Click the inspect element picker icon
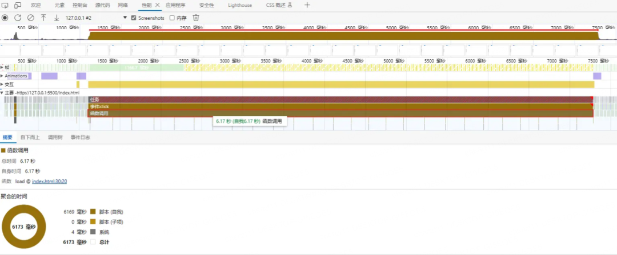 [5, 5]
